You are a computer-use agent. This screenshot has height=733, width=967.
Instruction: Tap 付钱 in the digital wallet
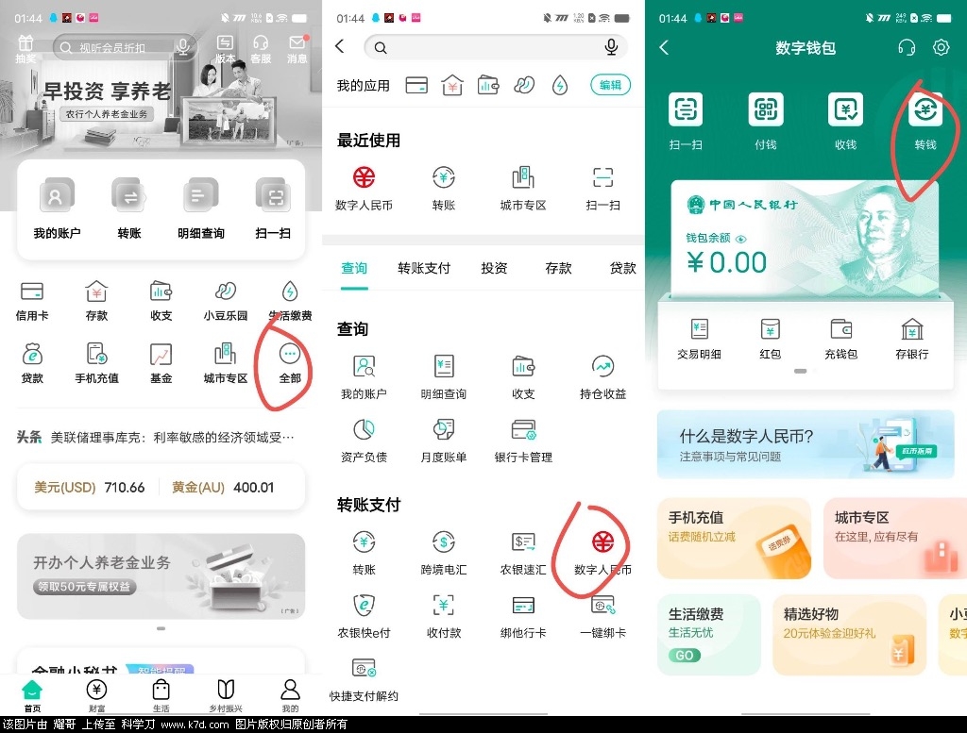tap(765, 122)
